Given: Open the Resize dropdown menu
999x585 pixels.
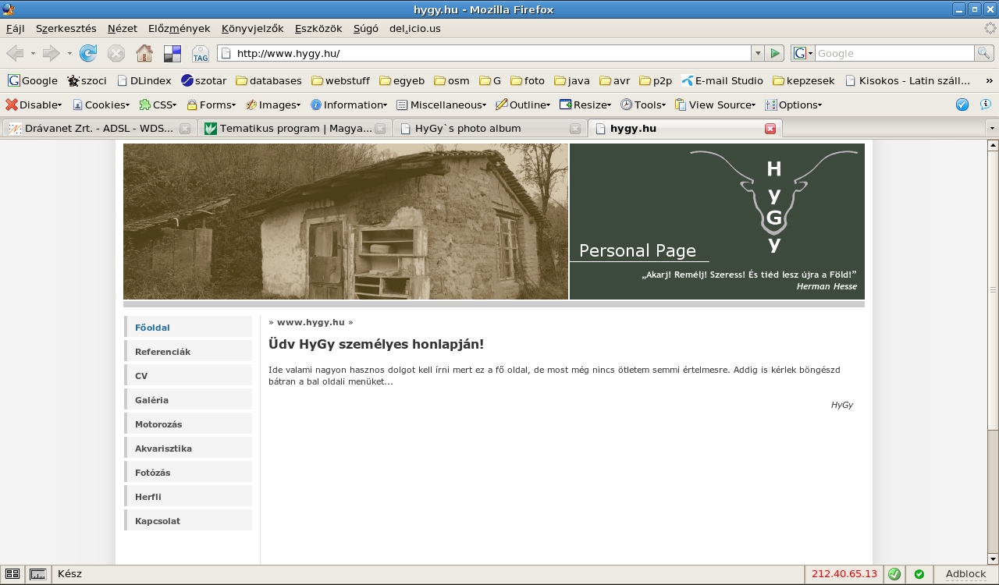Looking at the screenshot, I should (585, 105).
